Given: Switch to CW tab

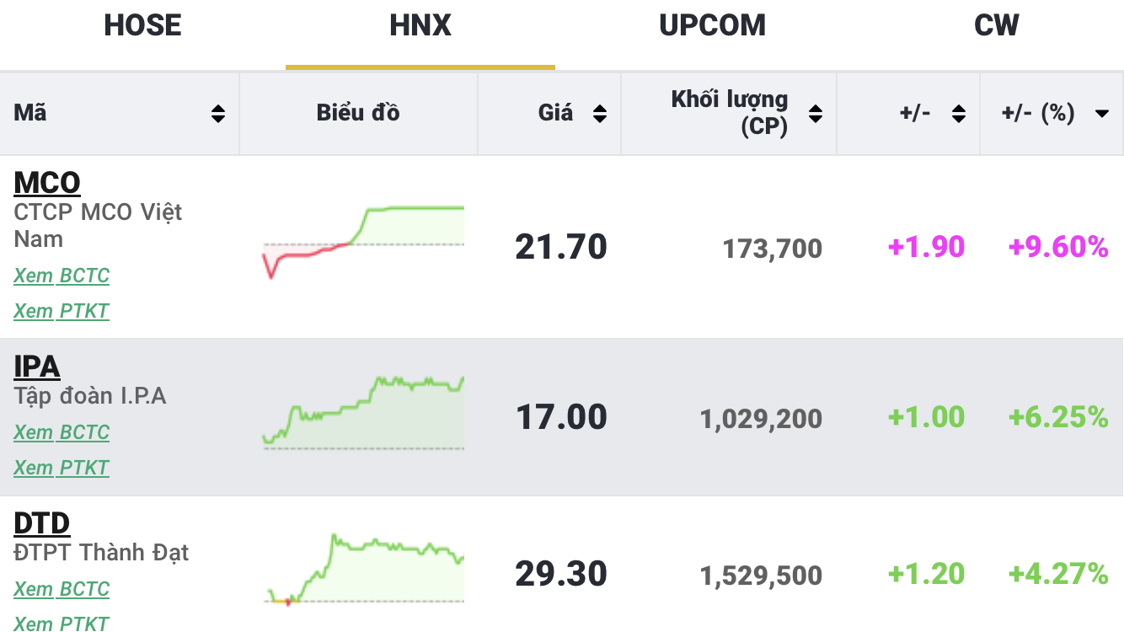Looking at the screenshot, I should (x=996, y=25).
